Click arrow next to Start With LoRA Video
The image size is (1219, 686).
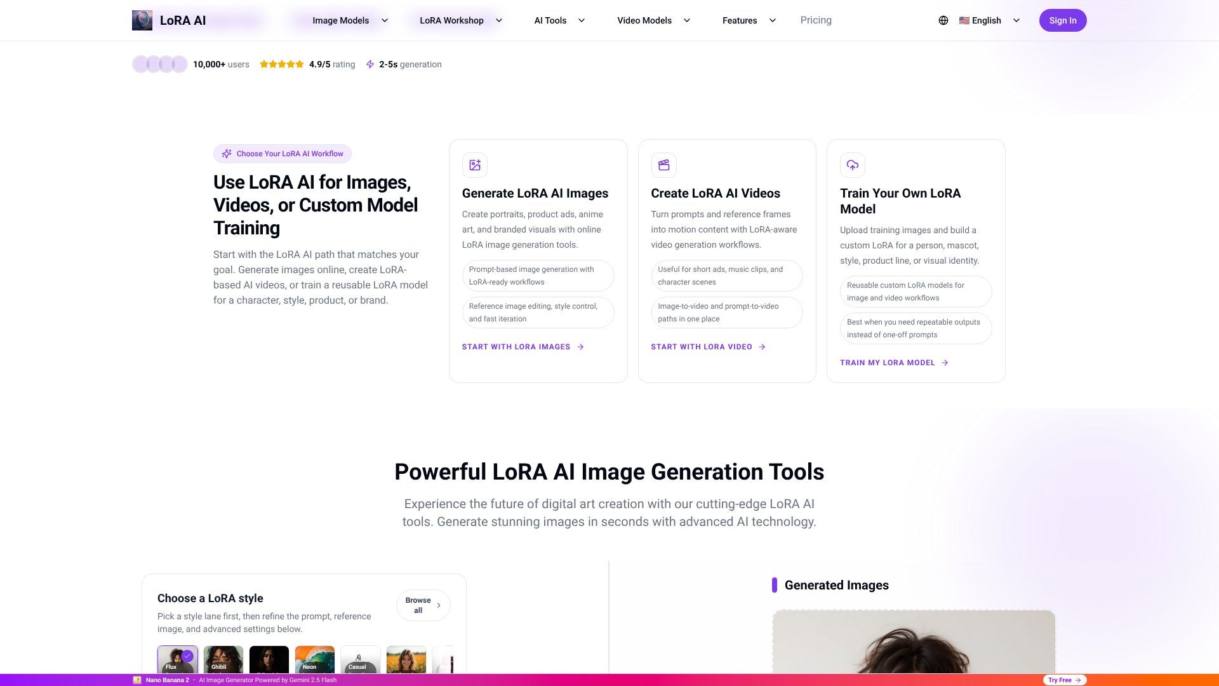click(x=762, y=347)
